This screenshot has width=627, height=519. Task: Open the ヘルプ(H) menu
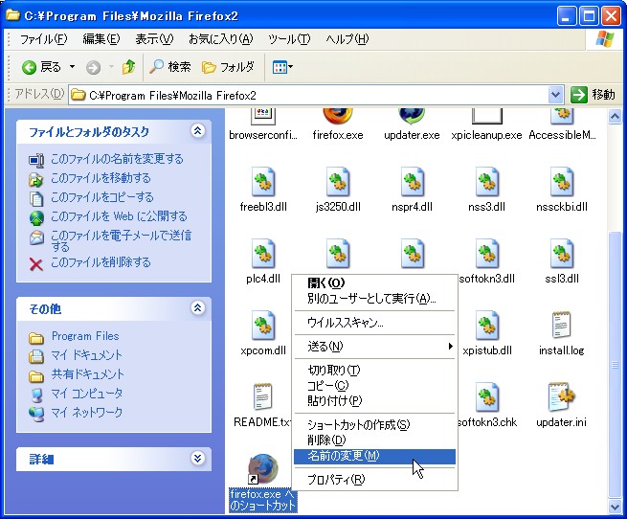point(347,39)
